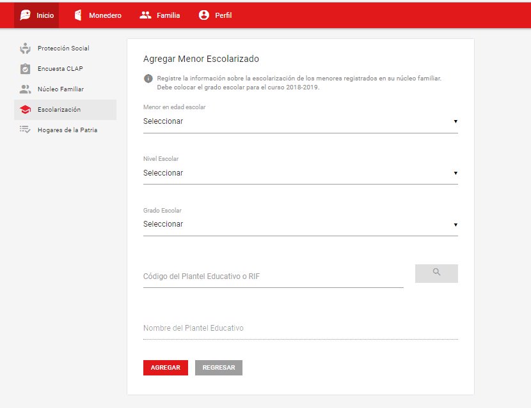Click the Protección Social hands icon
The width and height of the screenshot is (531, 408).
(x=25, y=49)
